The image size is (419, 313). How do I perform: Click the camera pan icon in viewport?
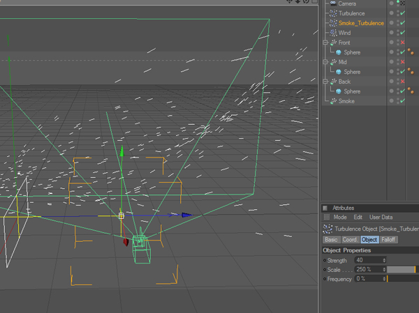pyautogui.click(x=289, y=2)
